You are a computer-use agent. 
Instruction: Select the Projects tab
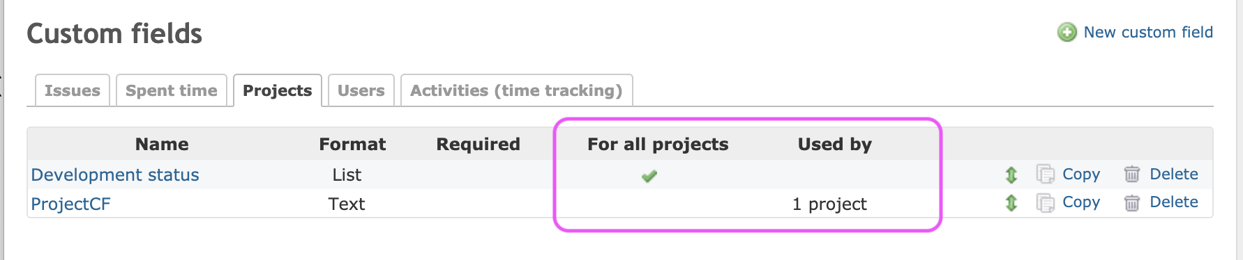[x=278, y=90]
